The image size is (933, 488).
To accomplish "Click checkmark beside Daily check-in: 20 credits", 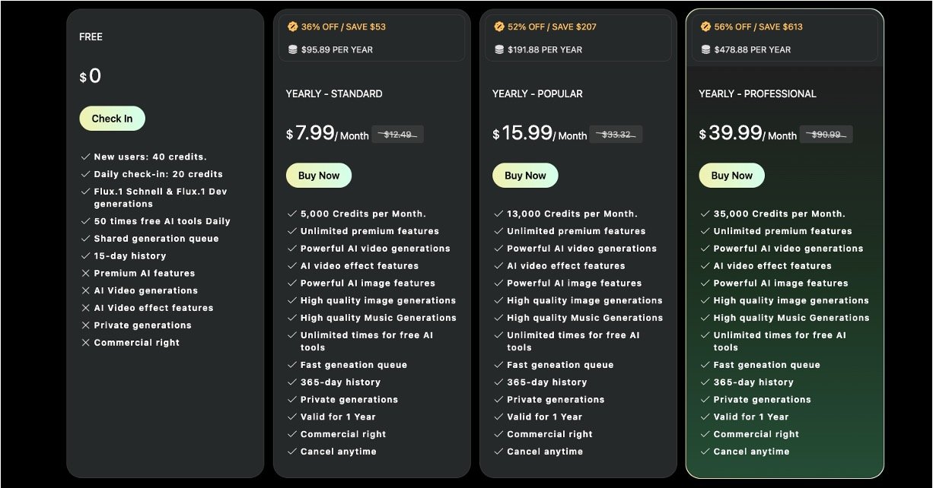I will pos(86,174).
